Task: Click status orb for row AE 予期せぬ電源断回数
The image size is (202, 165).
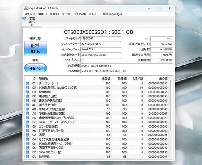Action: [x=27, y=113]
